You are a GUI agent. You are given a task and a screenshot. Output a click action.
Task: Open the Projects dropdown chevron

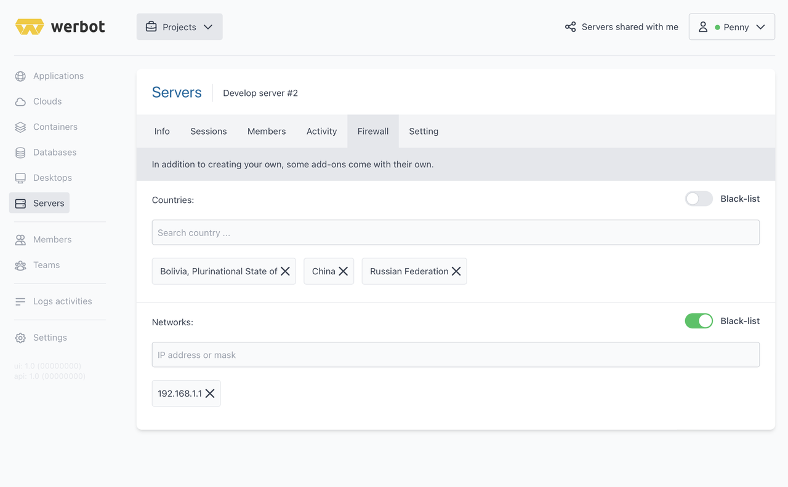click(208, 27)
